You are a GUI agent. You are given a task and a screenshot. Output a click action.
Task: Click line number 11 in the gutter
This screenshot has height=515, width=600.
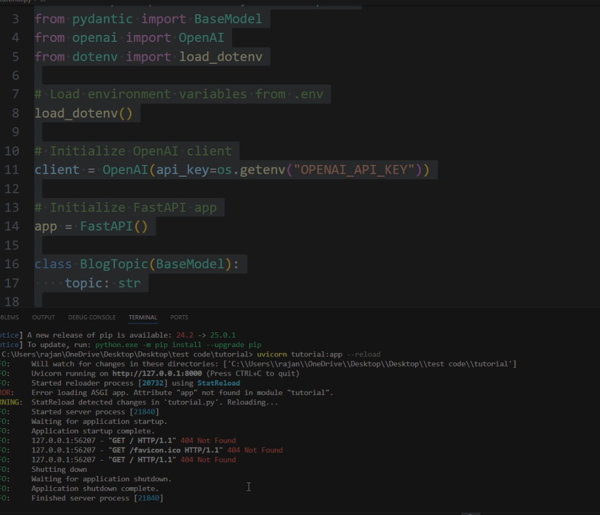(x=12, y=169)
